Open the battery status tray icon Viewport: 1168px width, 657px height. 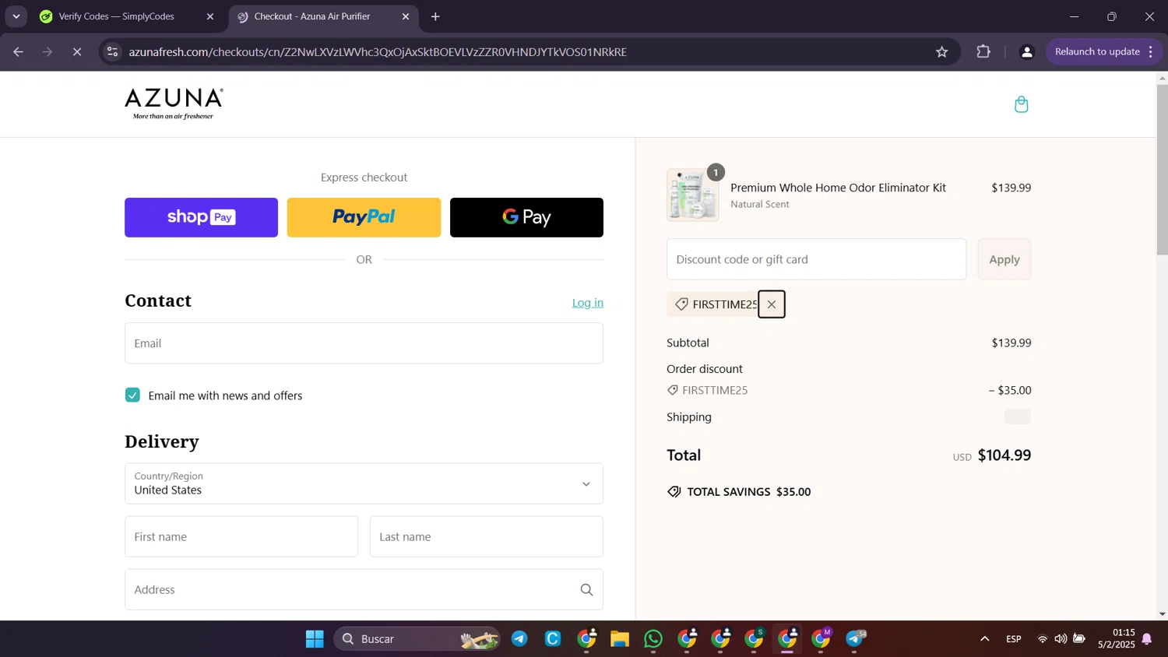click(1079, 639)
